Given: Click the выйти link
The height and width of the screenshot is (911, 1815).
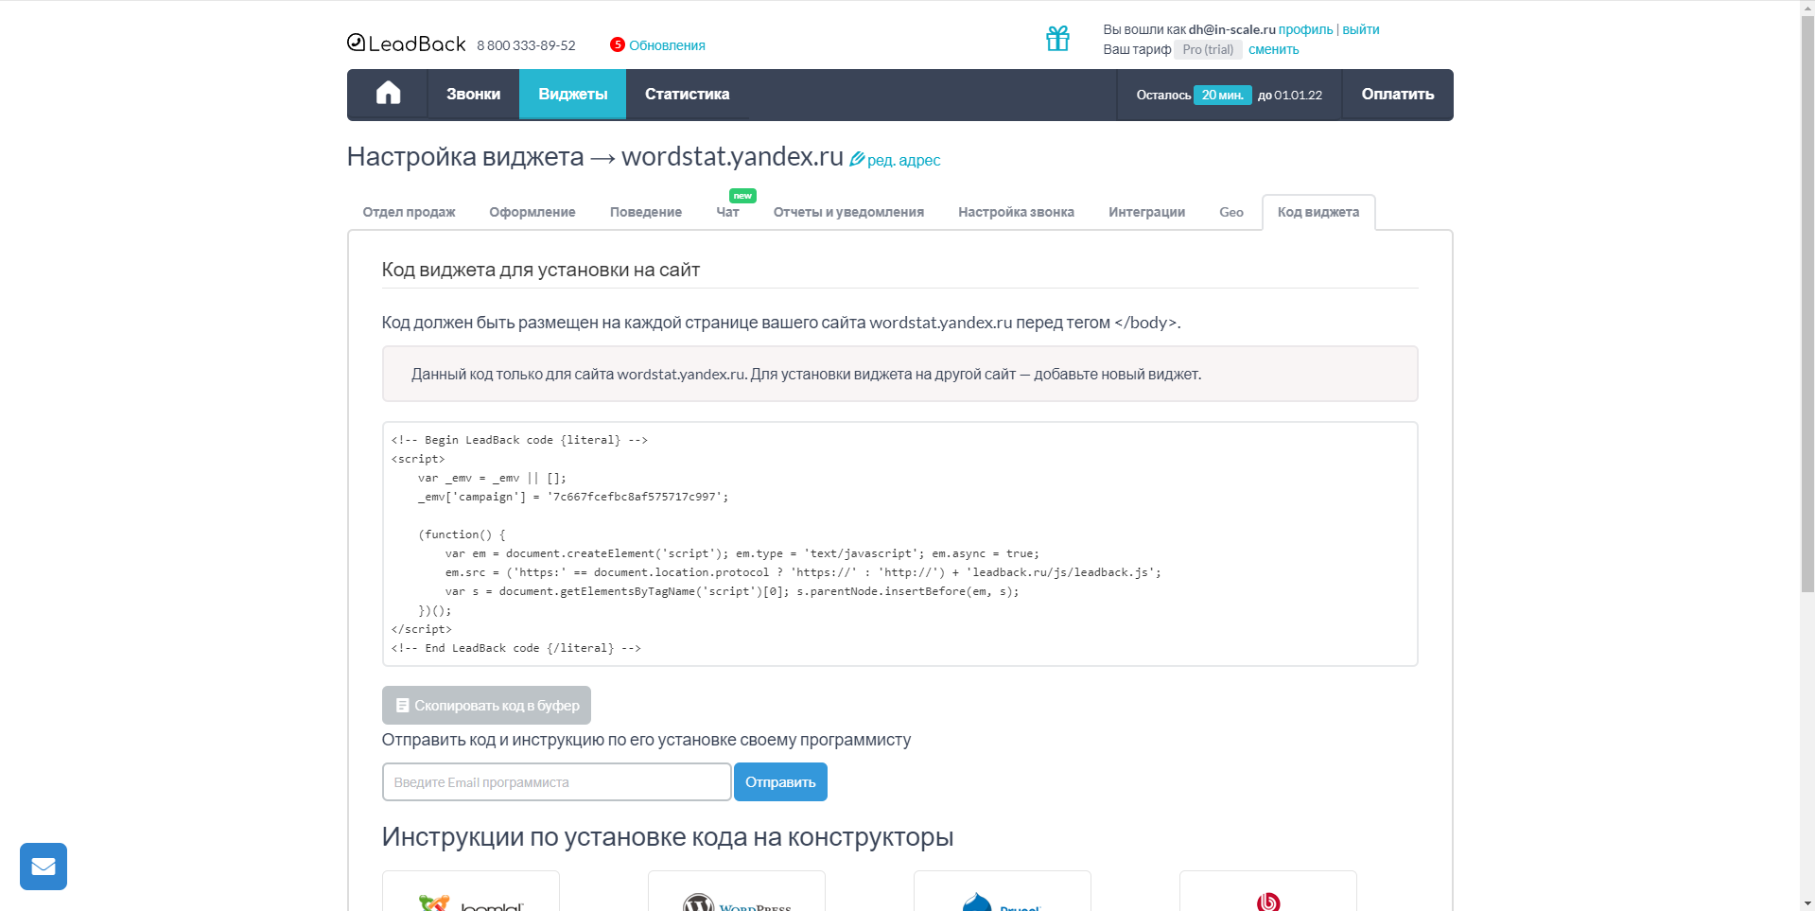Looking at the screenshot, I should [x=1361, y=29].
